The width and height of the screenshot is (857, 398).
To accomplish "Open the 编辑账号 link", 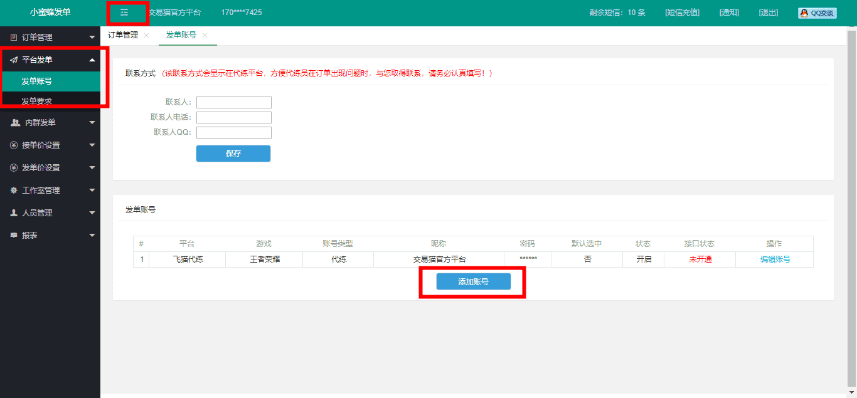I will (x=775, y=259).
